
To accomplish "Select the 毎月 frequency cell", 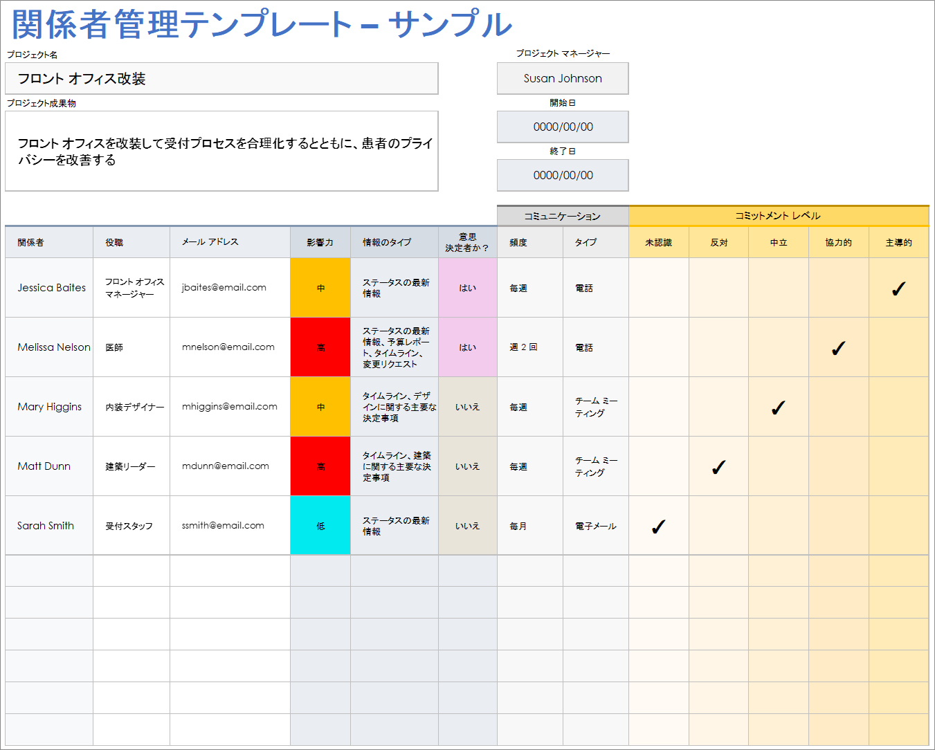I will point(530,526).
